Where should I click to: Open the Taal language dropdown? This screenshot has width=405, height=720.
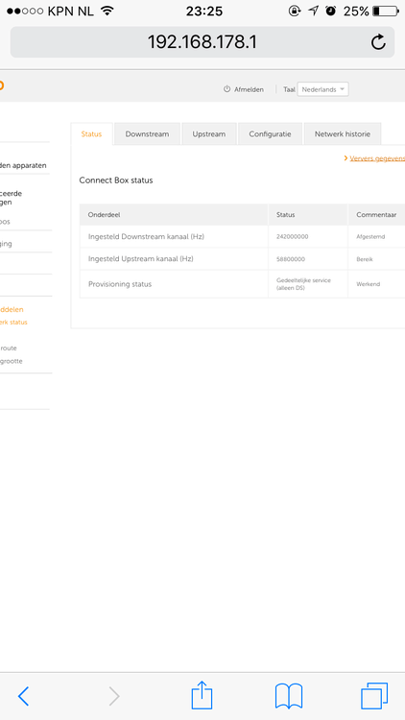[322, 89]
